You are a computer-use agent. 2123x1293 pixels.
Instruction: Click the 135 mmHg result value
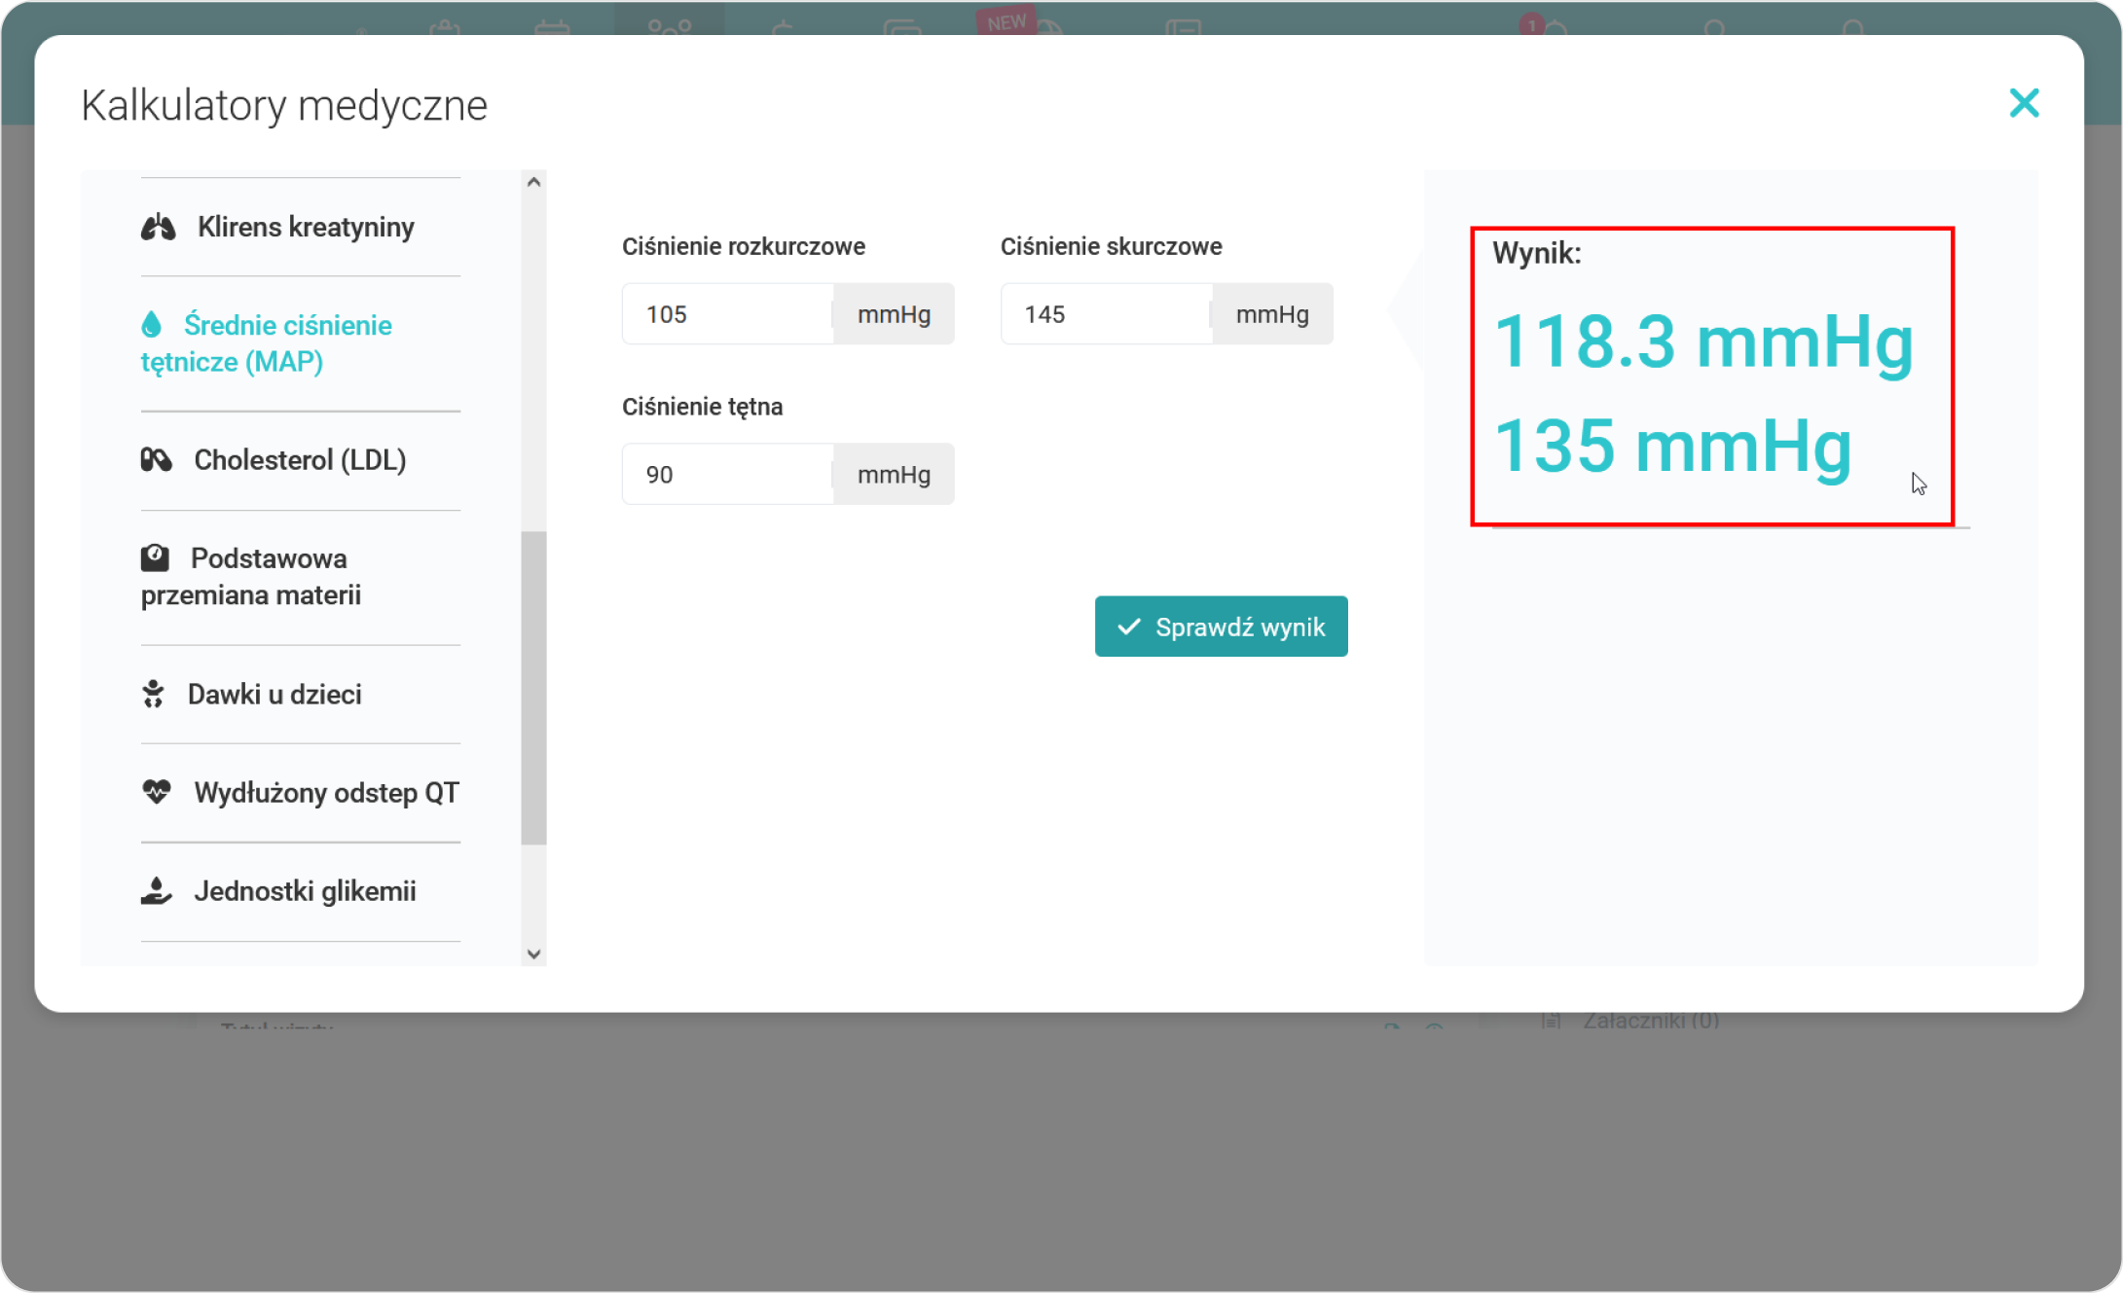(1672, 446)
